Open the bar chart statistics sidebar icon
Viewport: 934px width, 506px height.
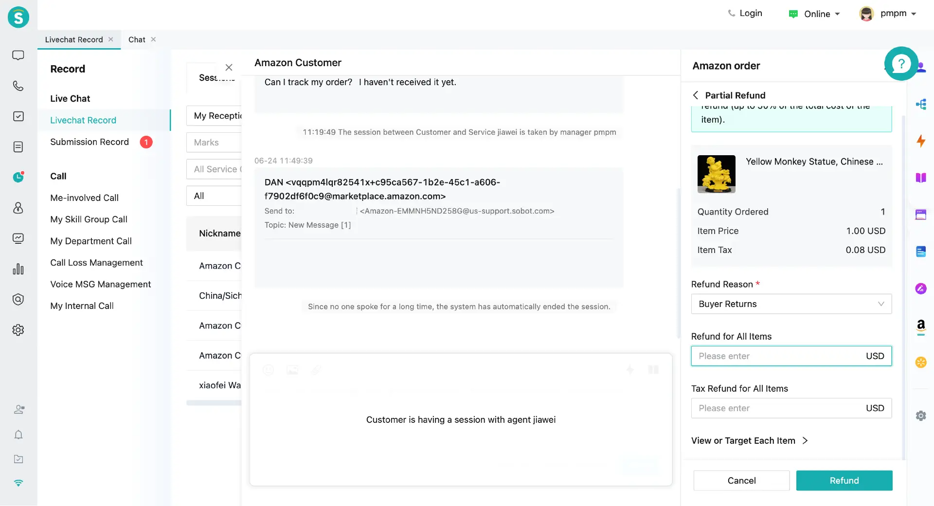coord(18,269)
